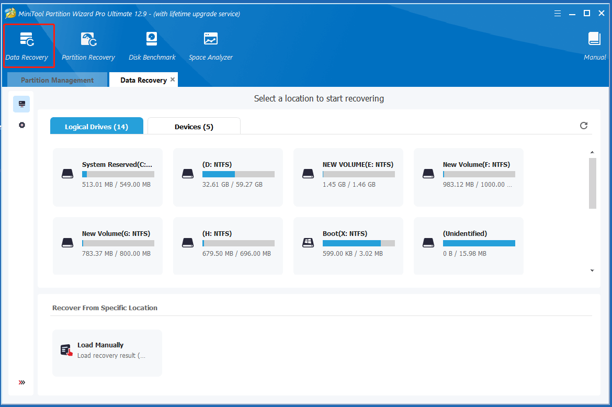Switch to Devices (5) tab
This screenshot has height=407, width=612.
194,126
